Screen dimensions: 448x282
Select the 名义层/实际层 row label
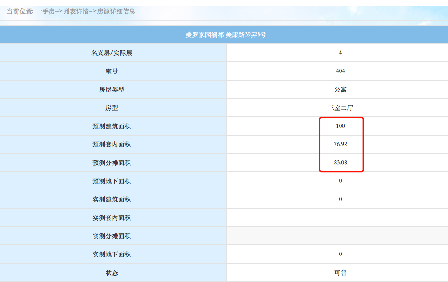click(112, 53)
